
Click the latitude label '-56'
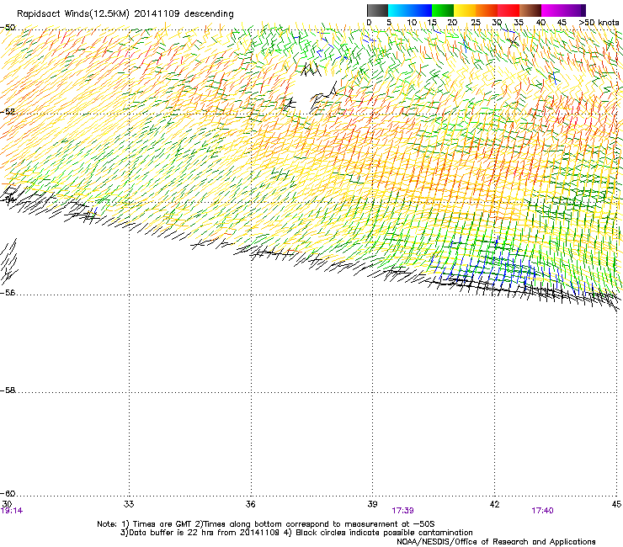pyautogui.click(x=8, y=293)
